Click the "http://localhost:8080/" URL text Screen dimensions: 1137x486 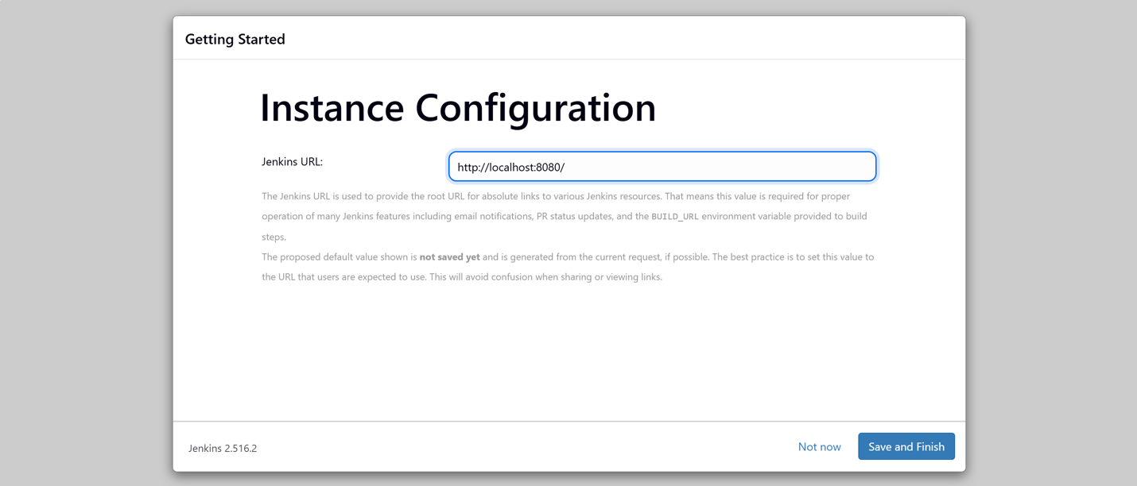(x=510, y=168)
